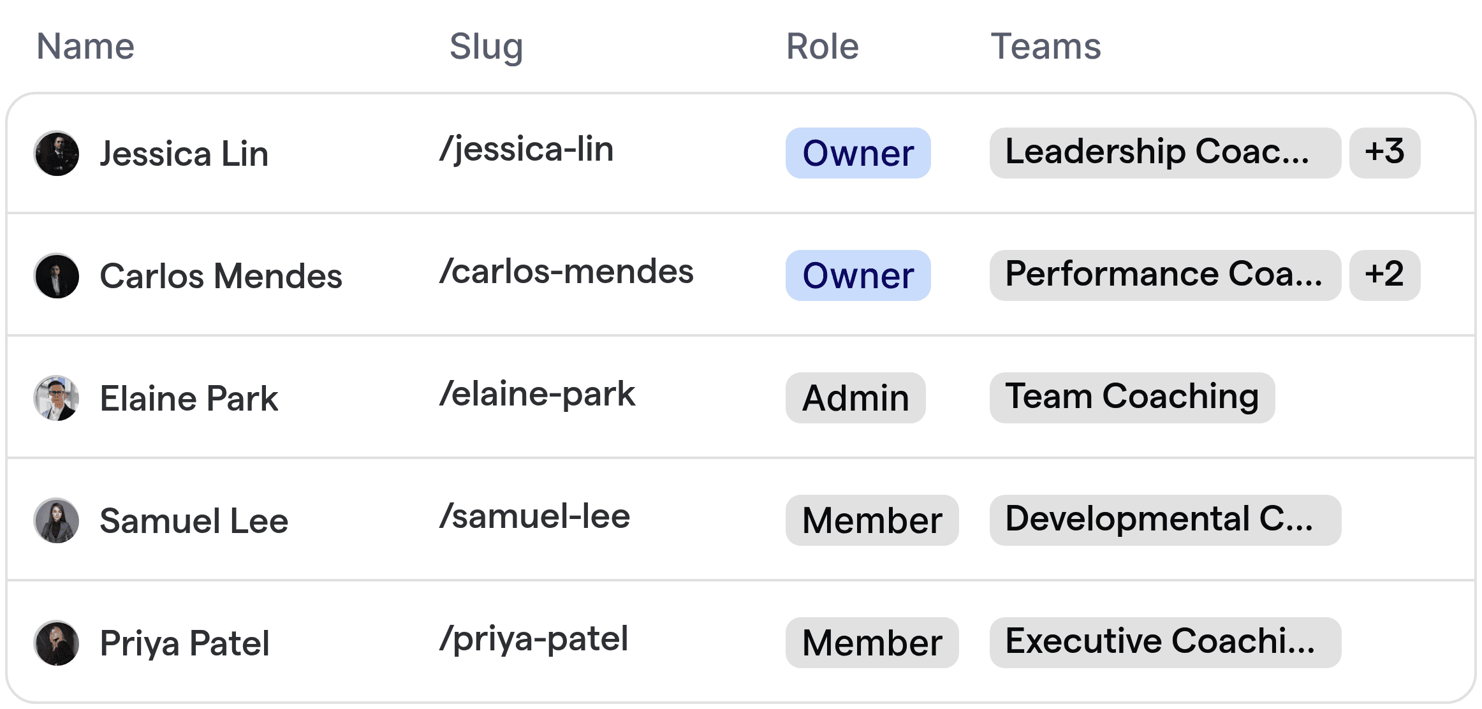The height and width of the screenshot is (709, 1482).
Task: Click Carlos Mendes's profile avatar
Action: click(56, 275)
